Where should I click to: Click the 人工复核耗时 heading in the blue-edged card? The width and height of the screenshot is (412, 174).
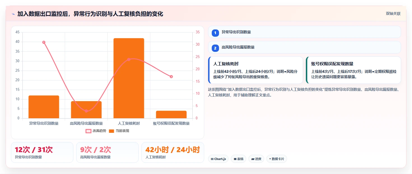226,64
